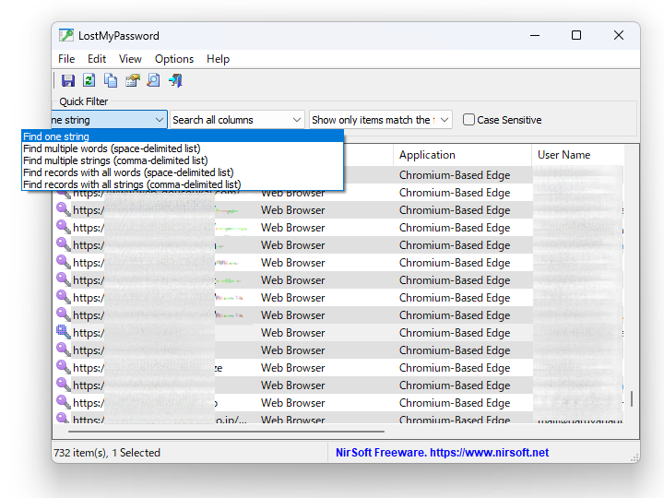Select Find multiple strings (comma-delimited list)

pyautogui.click(x=183, y=160)
